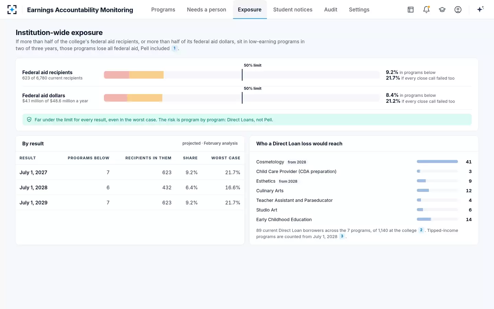
Task: Switch to the Programs tab
Action: (x=163, y=10)
